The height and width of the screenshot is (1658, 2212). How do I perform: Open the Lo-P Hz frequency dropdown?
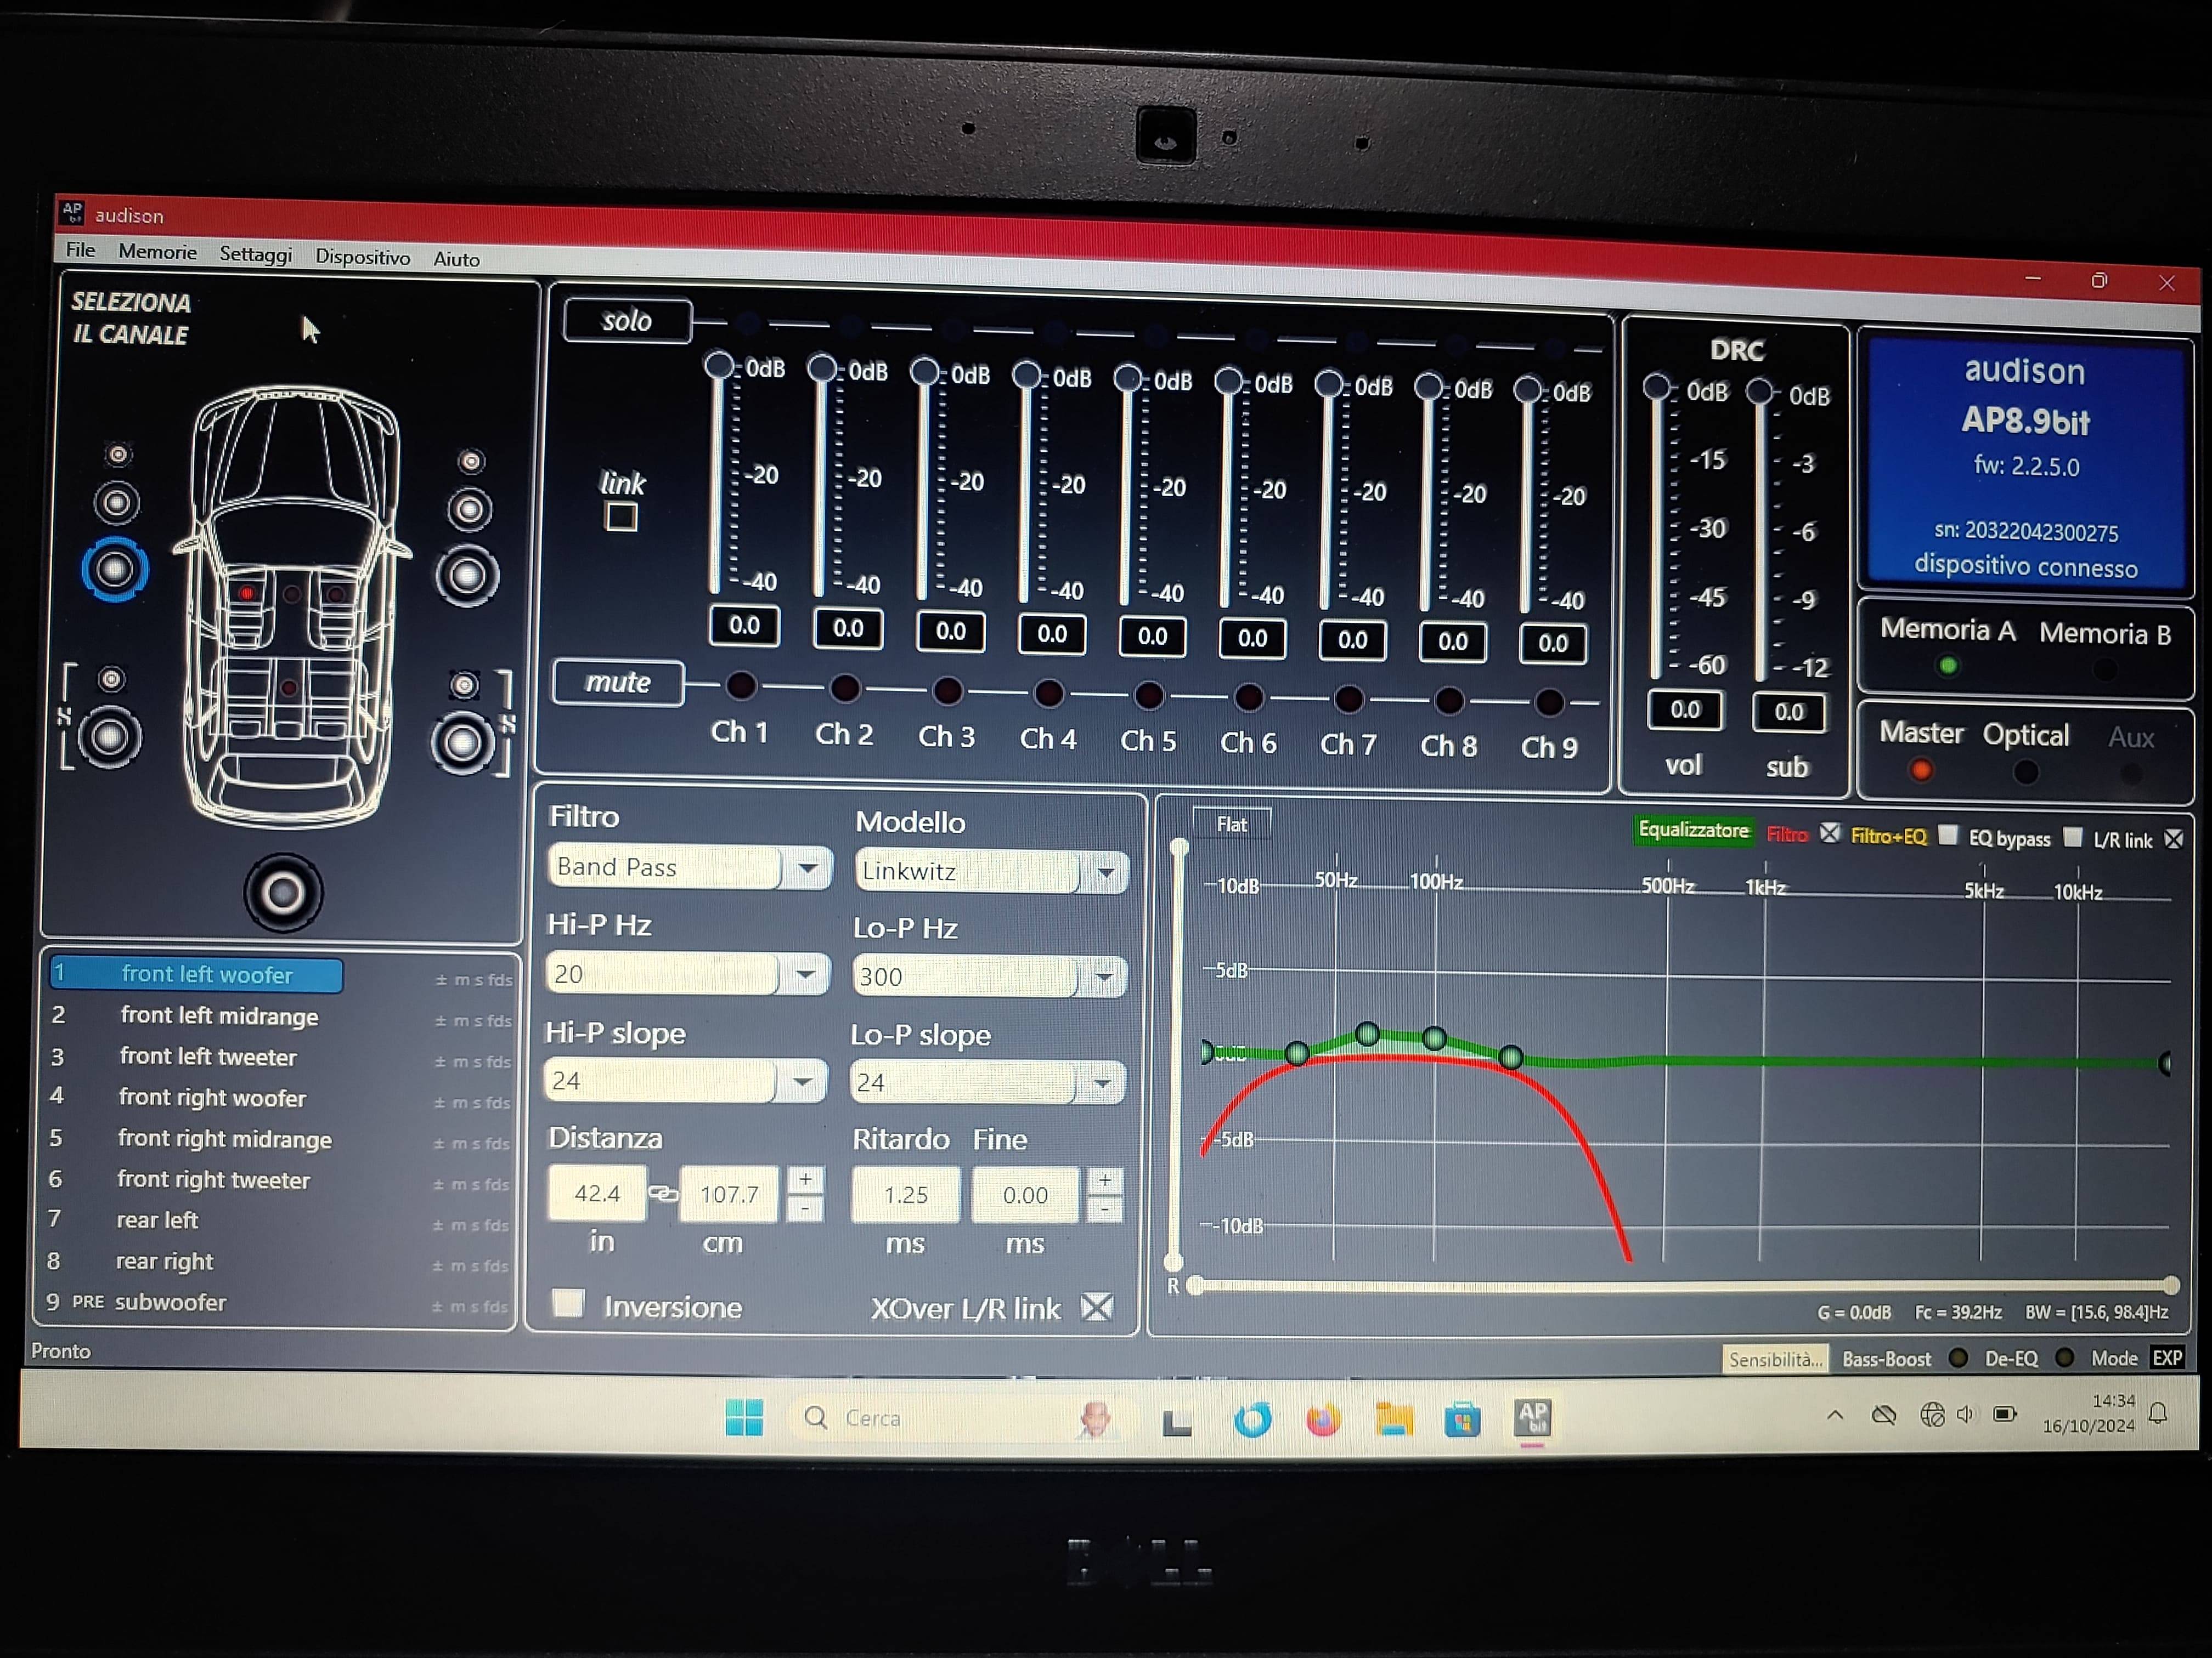pyautogui.click(x=1103, y=978)
